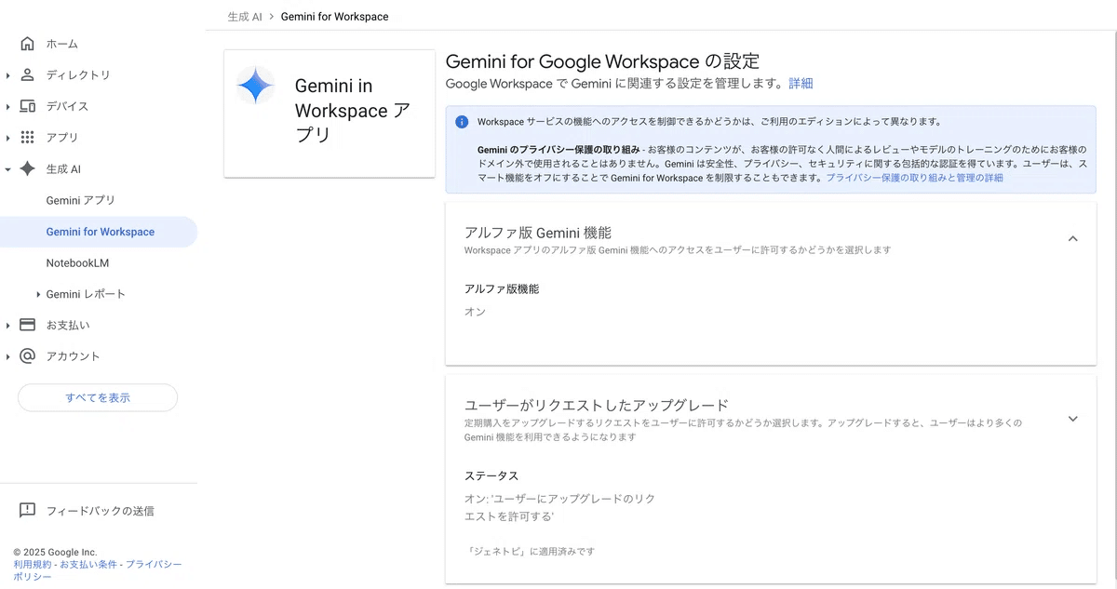Collapse the 生成 AI sidebar arrow
Screen dimensions: 1117x589
(8, 169)
